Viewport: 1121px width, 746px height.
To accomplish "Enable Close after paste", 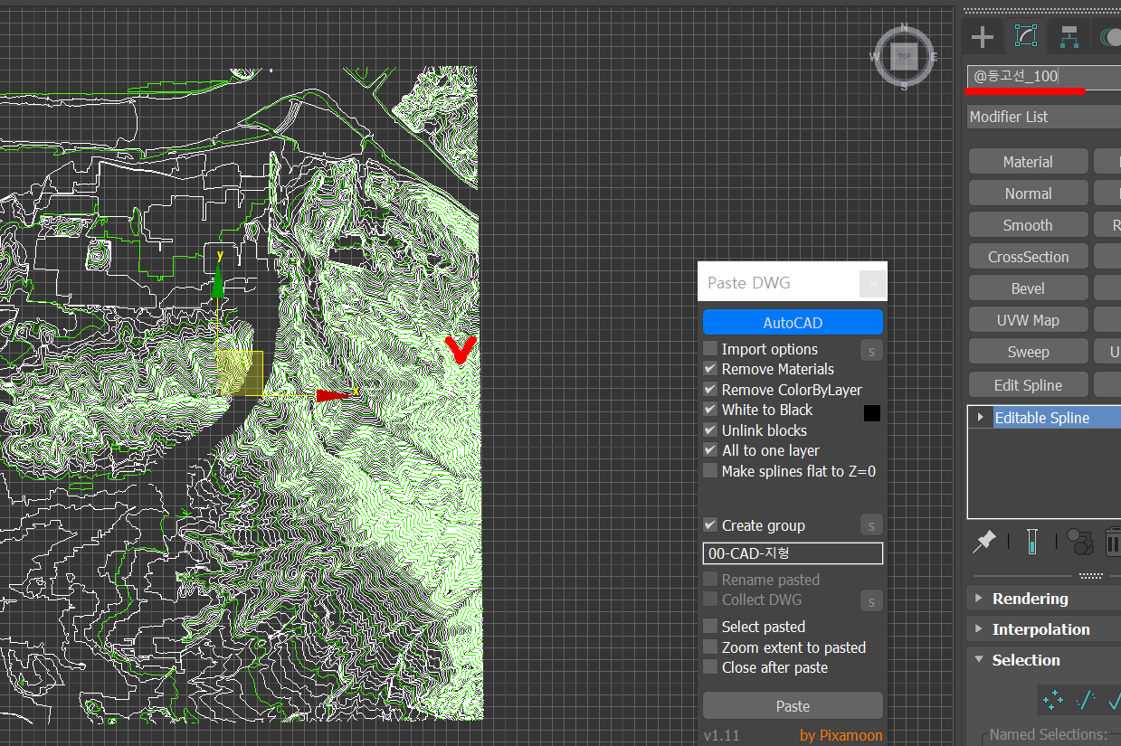I will coord(710,667).
